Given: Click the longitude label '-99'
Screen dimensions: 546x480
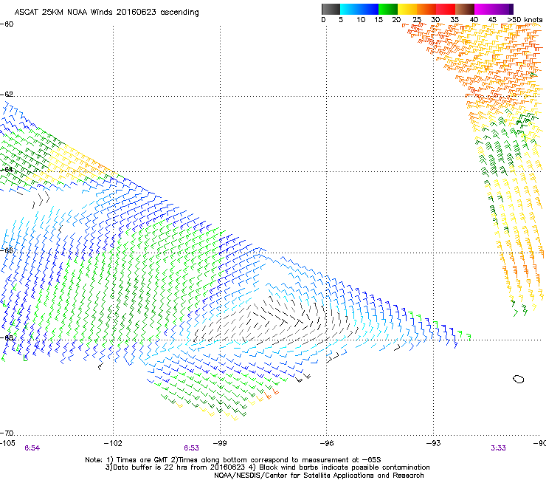Looking at the screenshot, I should [x=220, y=443].
